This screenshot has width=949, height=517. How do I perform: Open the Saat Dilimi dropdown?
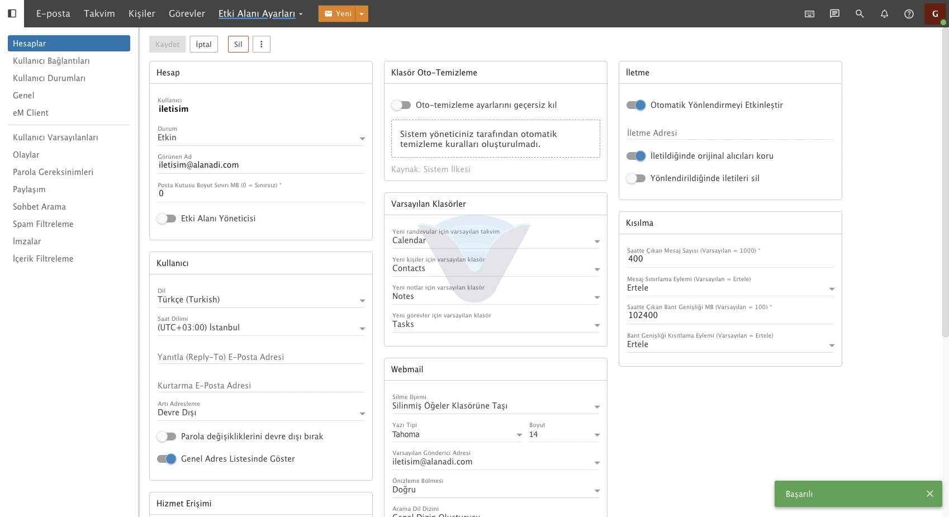point(261,328)
